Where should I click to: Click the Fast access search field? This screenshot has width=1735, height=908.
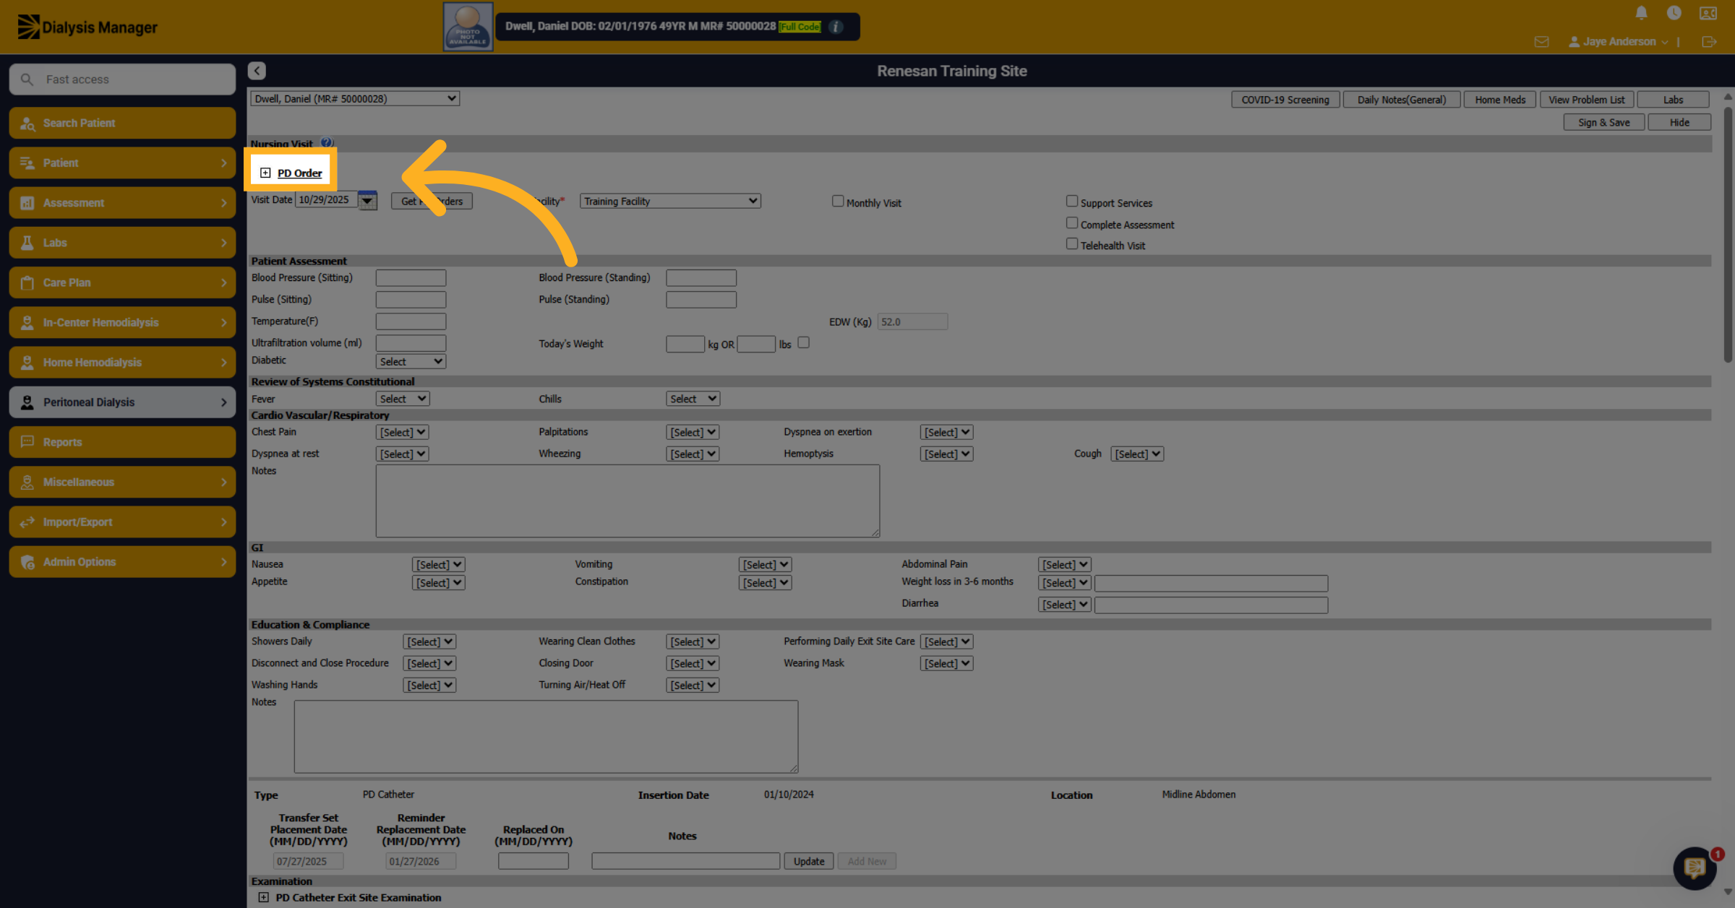[122, 79]
